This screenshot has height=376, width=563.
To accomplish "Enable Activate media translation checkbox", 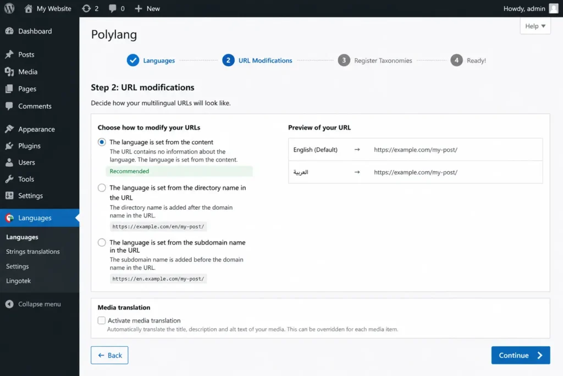I will coord(102,320).
